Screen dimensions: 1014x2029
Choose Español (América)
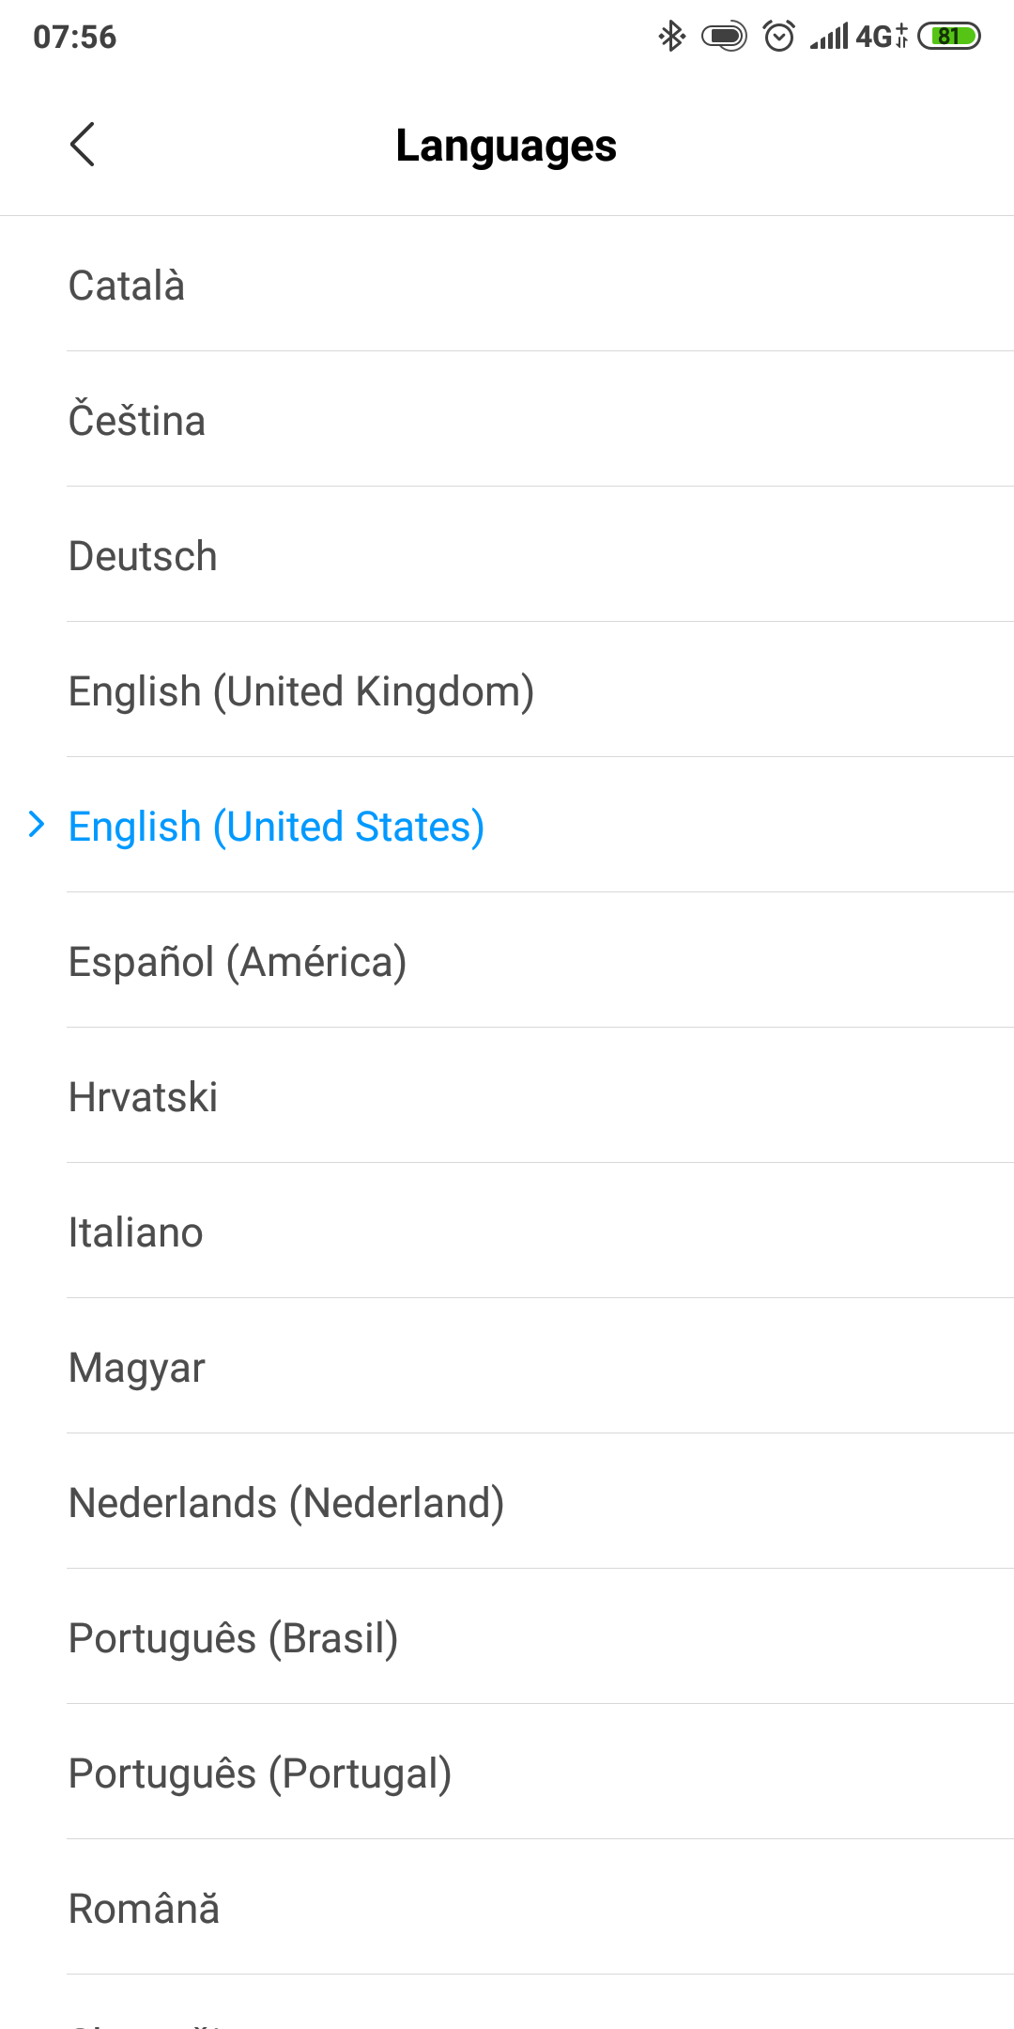tap(238, 962)
